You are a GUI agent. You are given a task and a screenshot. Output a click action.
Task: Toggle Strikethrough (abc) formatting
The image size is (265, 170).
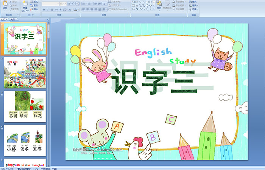(x=56, y=9)
